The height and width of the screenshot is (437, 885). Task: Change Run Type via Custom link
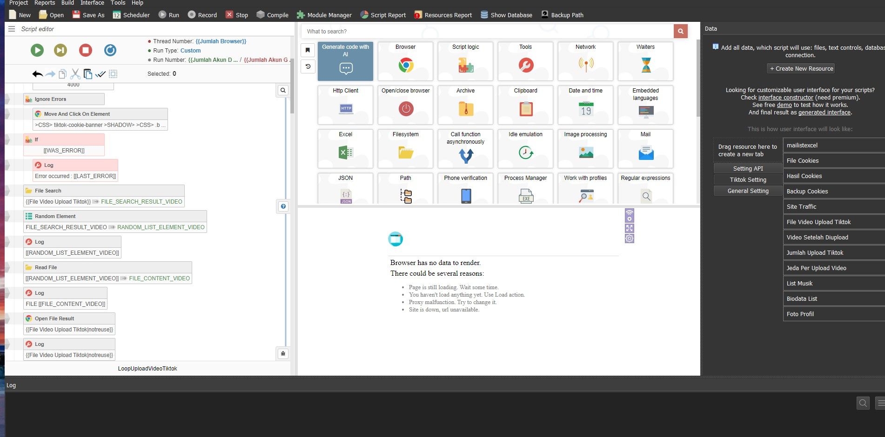coord(190,51)
